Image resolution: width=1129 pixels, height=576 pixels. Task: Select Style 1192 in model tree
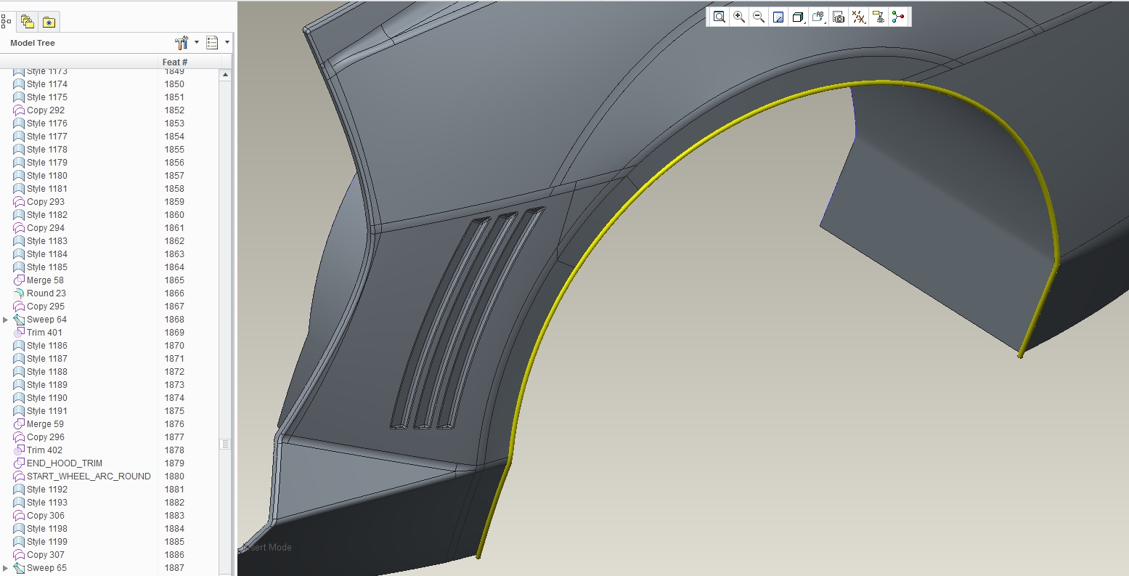47,490
